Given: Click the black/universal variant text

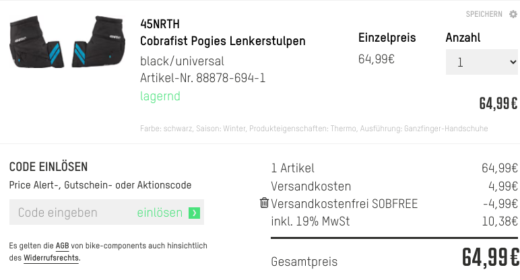Looking at the screenshot, I should click(182, 61).
